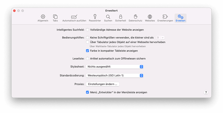
Task: Open the Datenschutz hand pane
Action: 135,18
